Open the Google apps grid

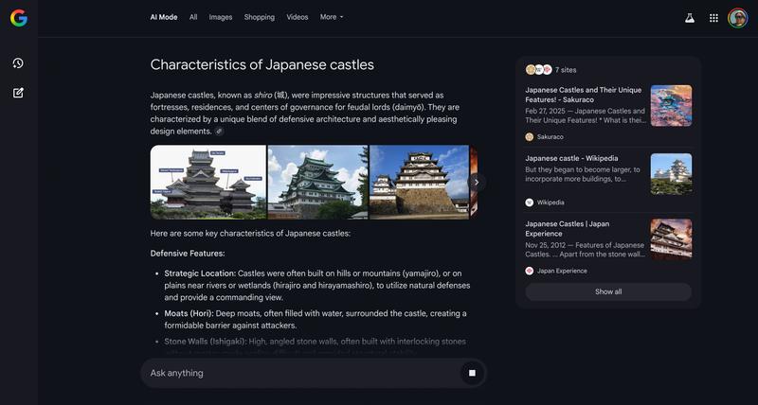(713, 17)
